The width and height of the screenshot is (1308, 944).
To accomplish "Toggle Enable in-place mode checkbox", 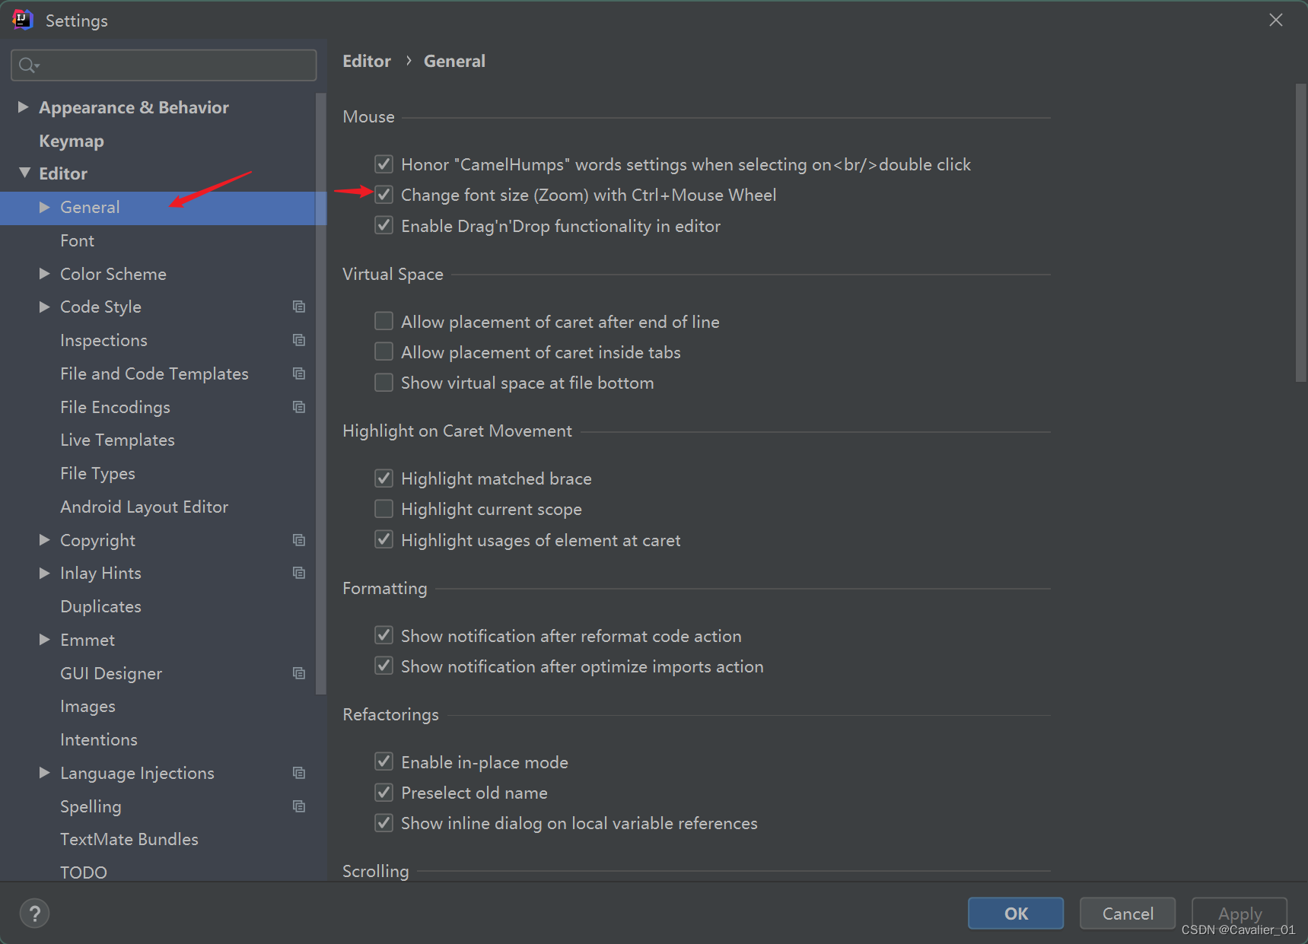I will pyautogui.click(x=384, y=761).
